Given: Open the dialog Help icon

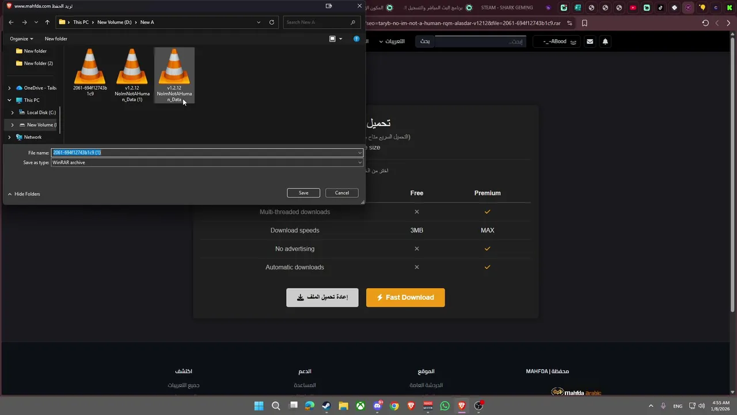Looking at the screenshot, I should pyautogui.click(x=356, y=39).
